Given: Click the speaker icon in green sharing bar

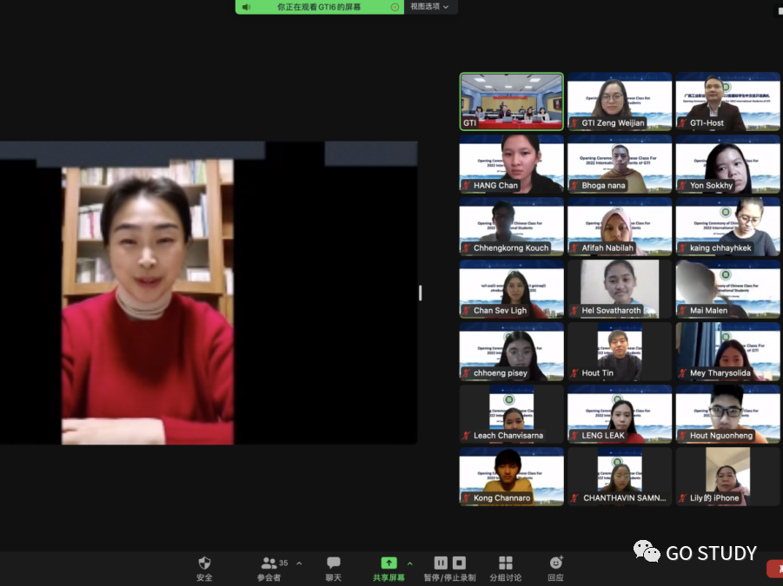Looking at the screenshot, I should click(x=246, y=7).
